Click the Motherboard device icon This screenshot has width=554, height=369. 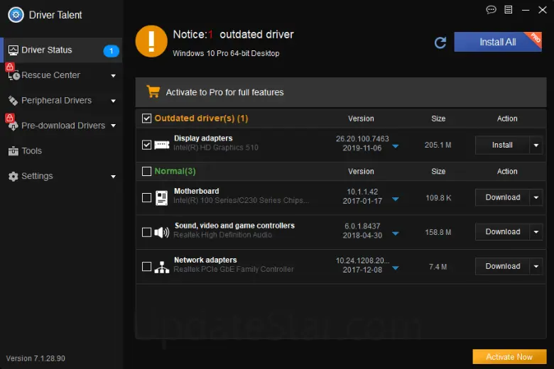[x=162, y=198]
